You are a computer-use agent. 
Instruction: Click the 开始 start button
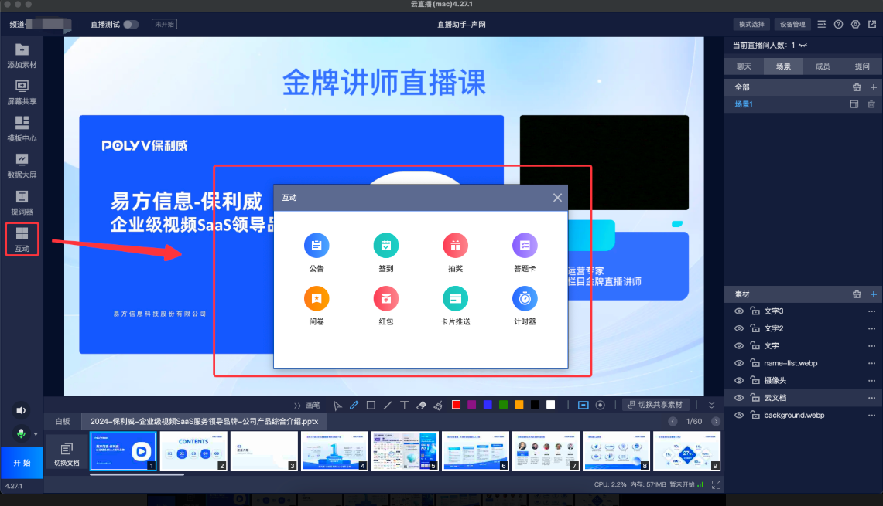click(x=22, y=463)
